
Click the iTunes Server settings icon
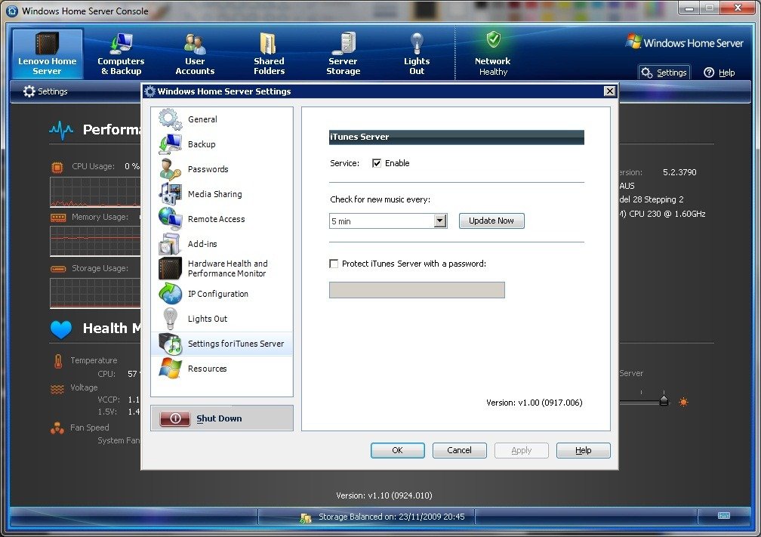coord(170,344)
